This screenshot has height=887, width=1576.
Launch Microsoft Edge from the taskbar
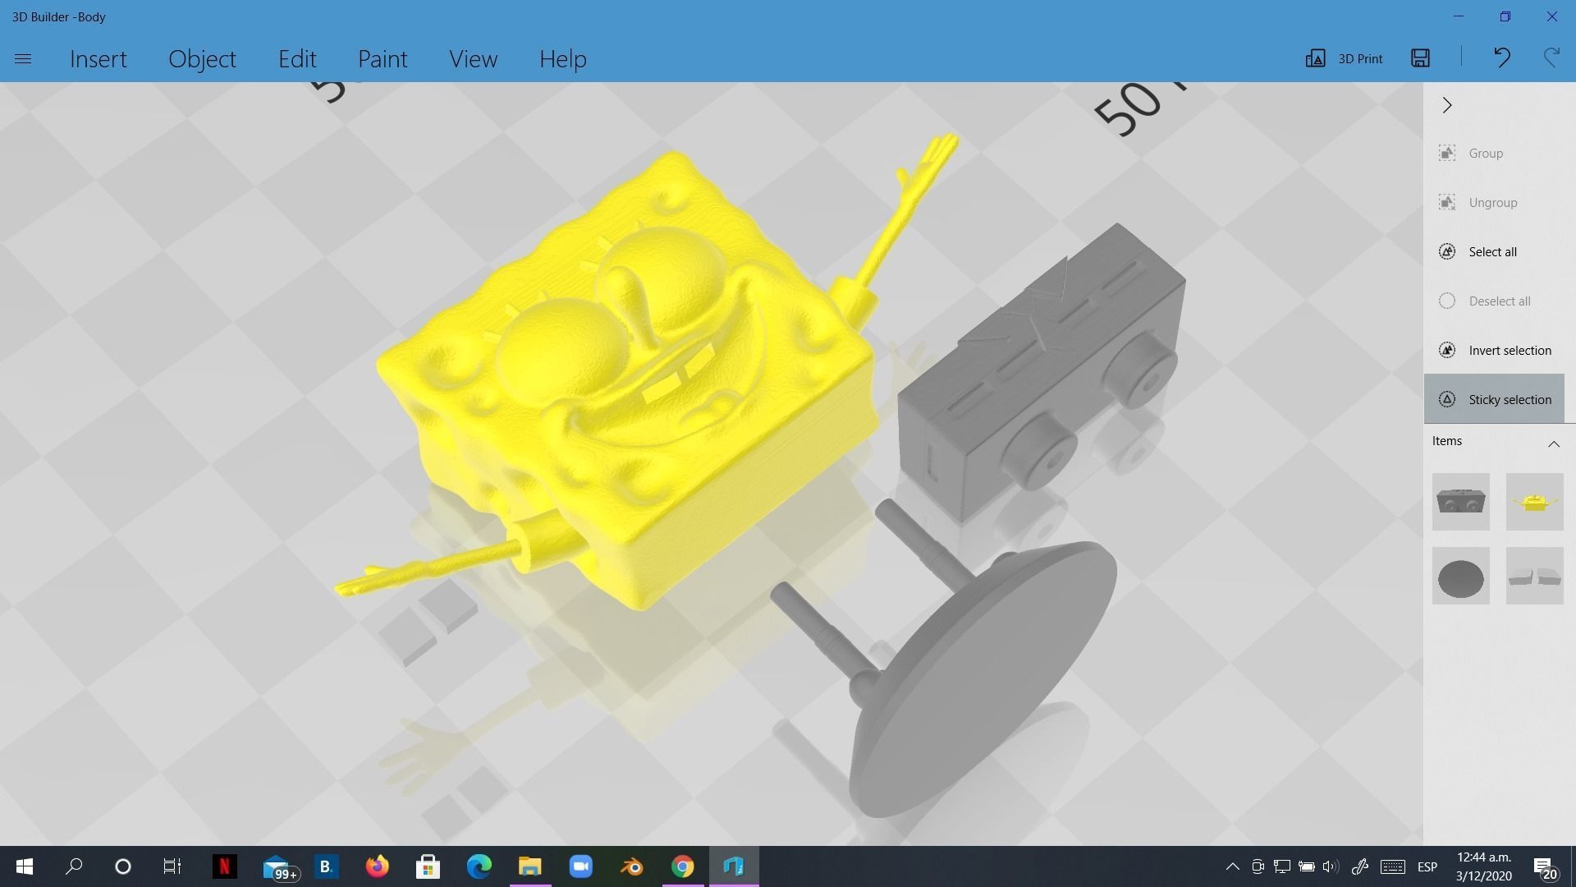click(479, 866)
